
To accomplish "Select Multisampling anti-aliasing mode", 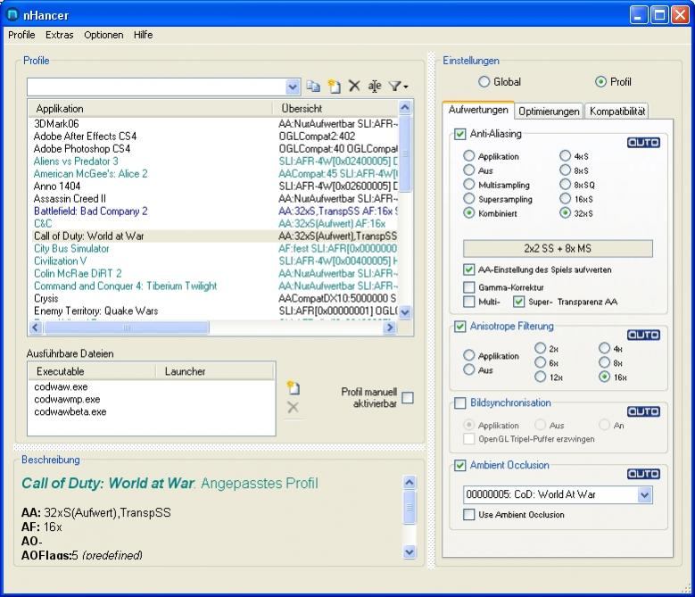I will tap(468, 185).
